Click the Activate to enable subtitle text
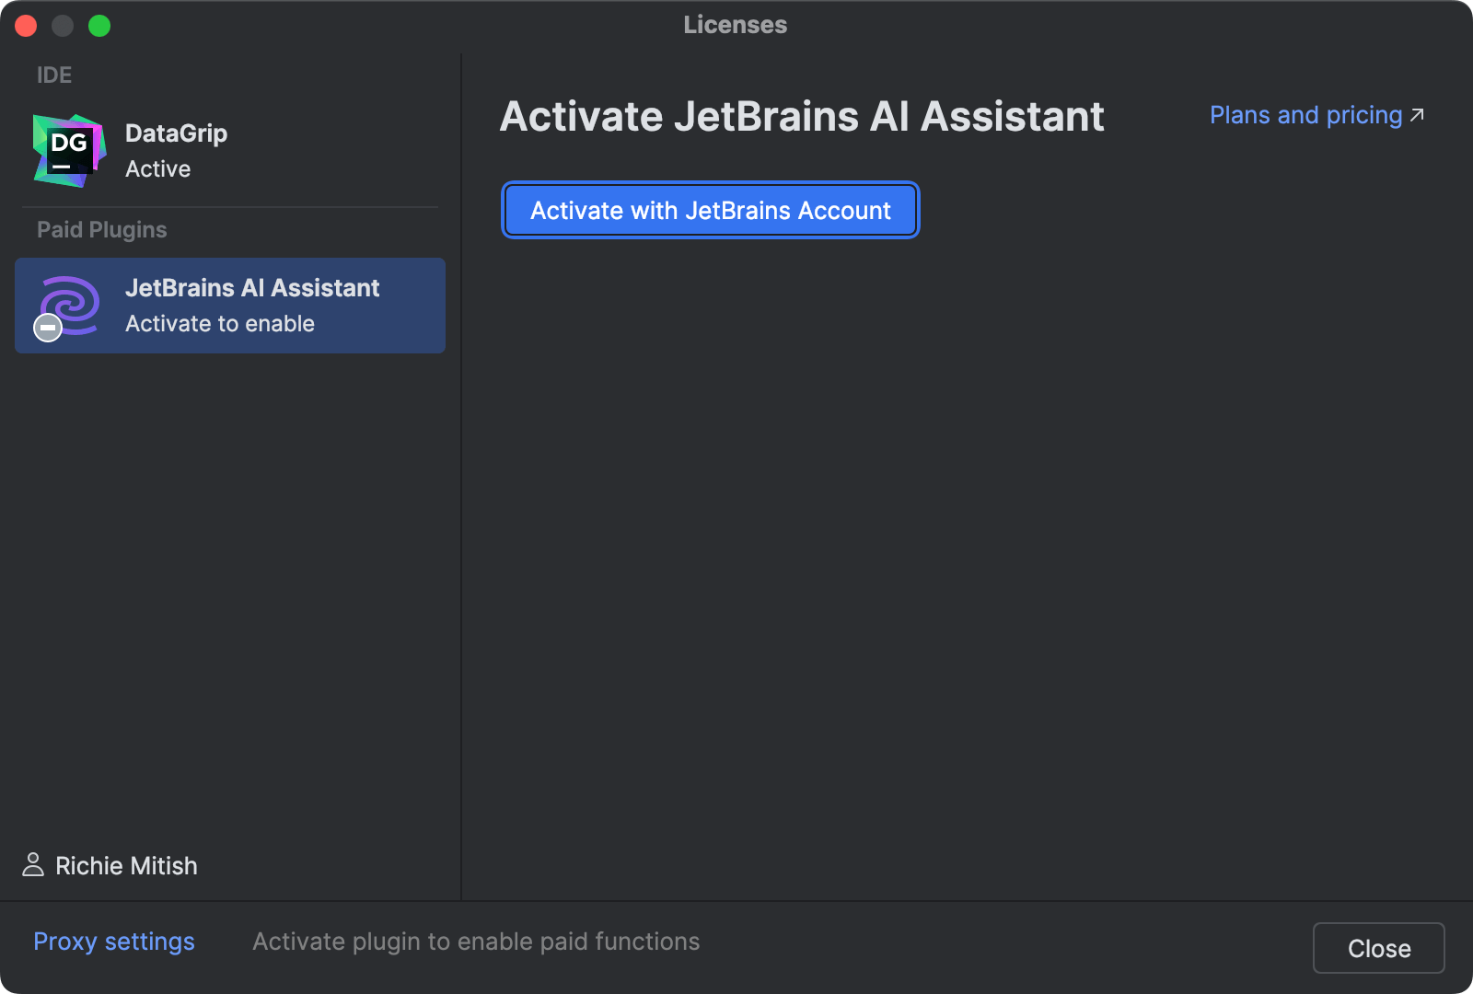This screenshot has width=1473, height=994. 219,323
